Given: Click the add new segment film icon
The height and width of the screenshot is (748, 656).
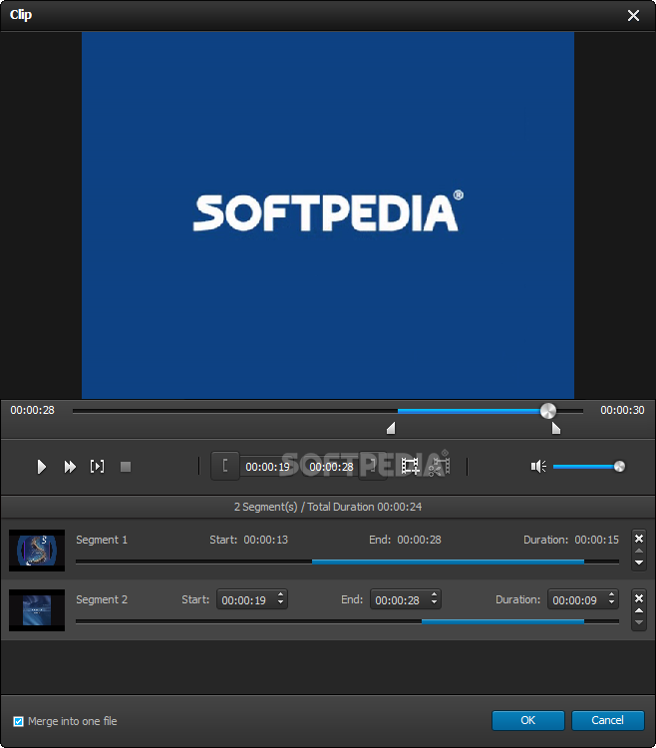Looking at the screenshot, I should coord(411,466).
